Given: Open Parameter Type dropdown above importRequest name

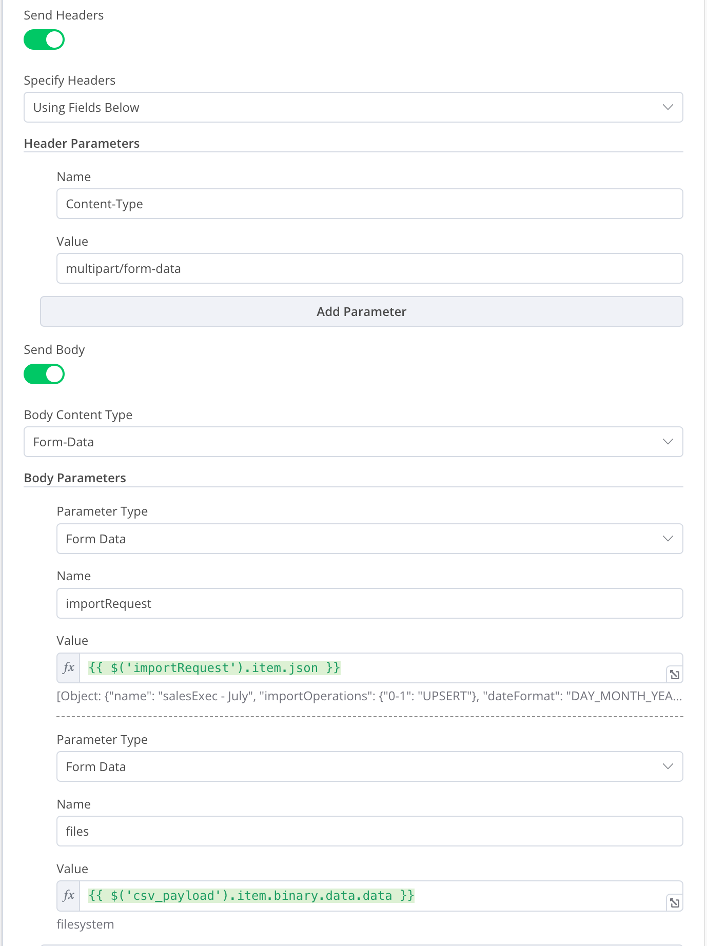Looking at the screenshot, I should coord(369,539).
